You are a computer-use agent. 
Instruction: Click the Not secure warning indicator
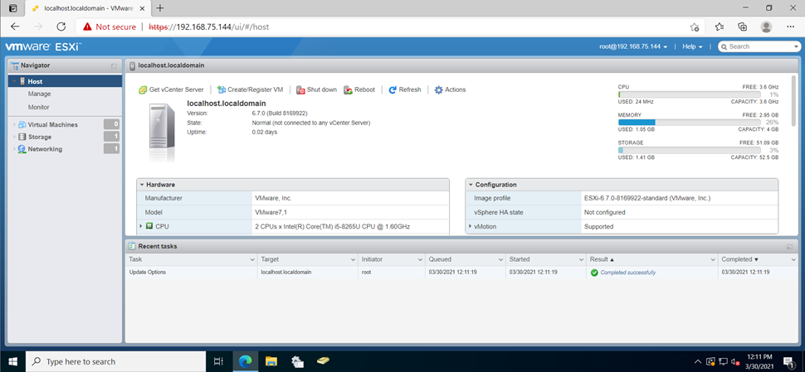tap(110, 27)
